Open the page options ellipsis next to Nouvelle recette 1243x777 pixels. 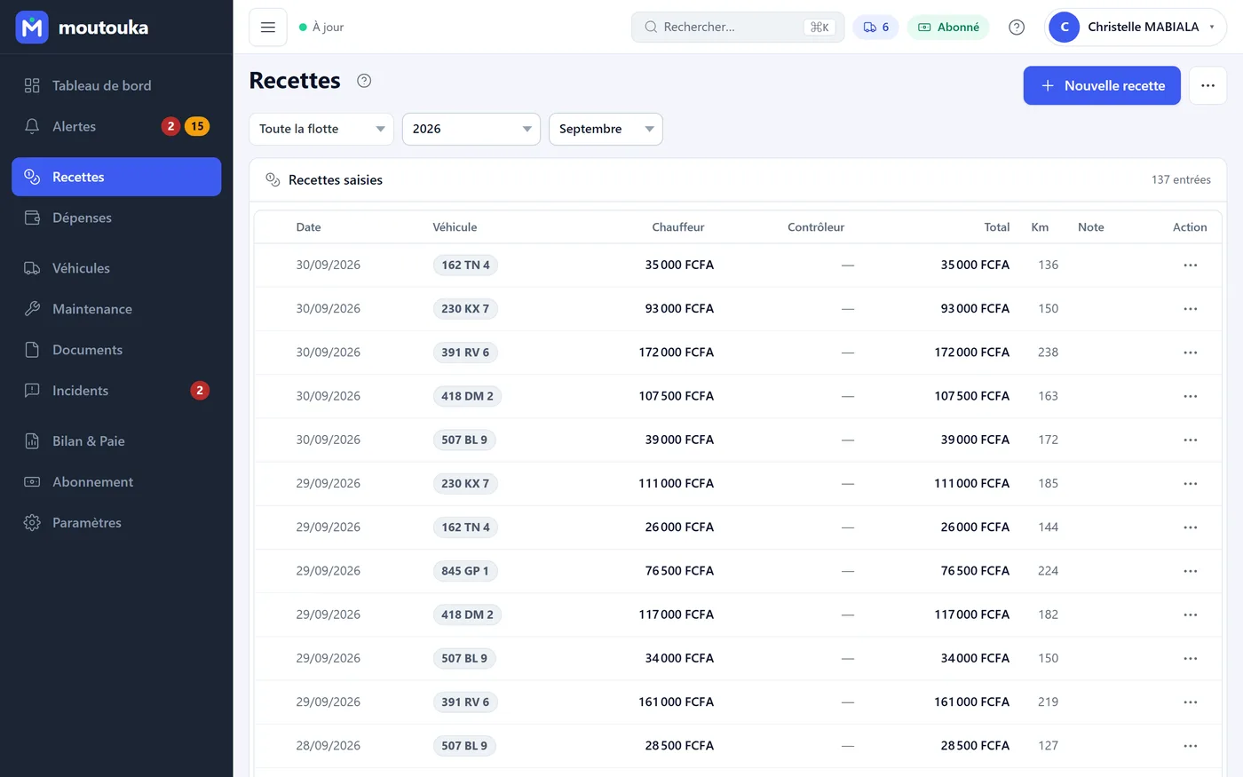pos(1207,85)
